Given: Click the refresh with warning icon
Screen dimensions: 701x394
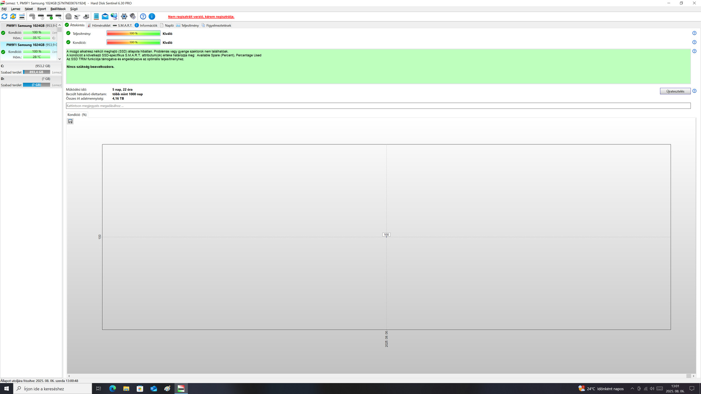Looking at the screenshot, I should pyautogui.click(x=13, y=17).
